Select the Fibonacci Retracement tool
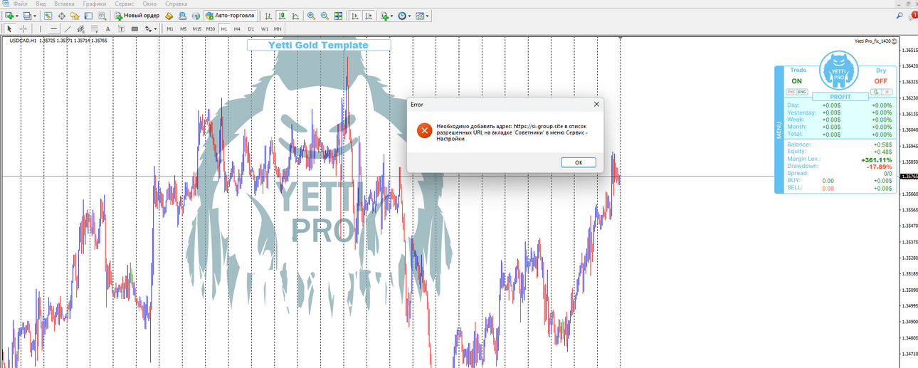Screen dimensions: 918x368 pos(94,29)
